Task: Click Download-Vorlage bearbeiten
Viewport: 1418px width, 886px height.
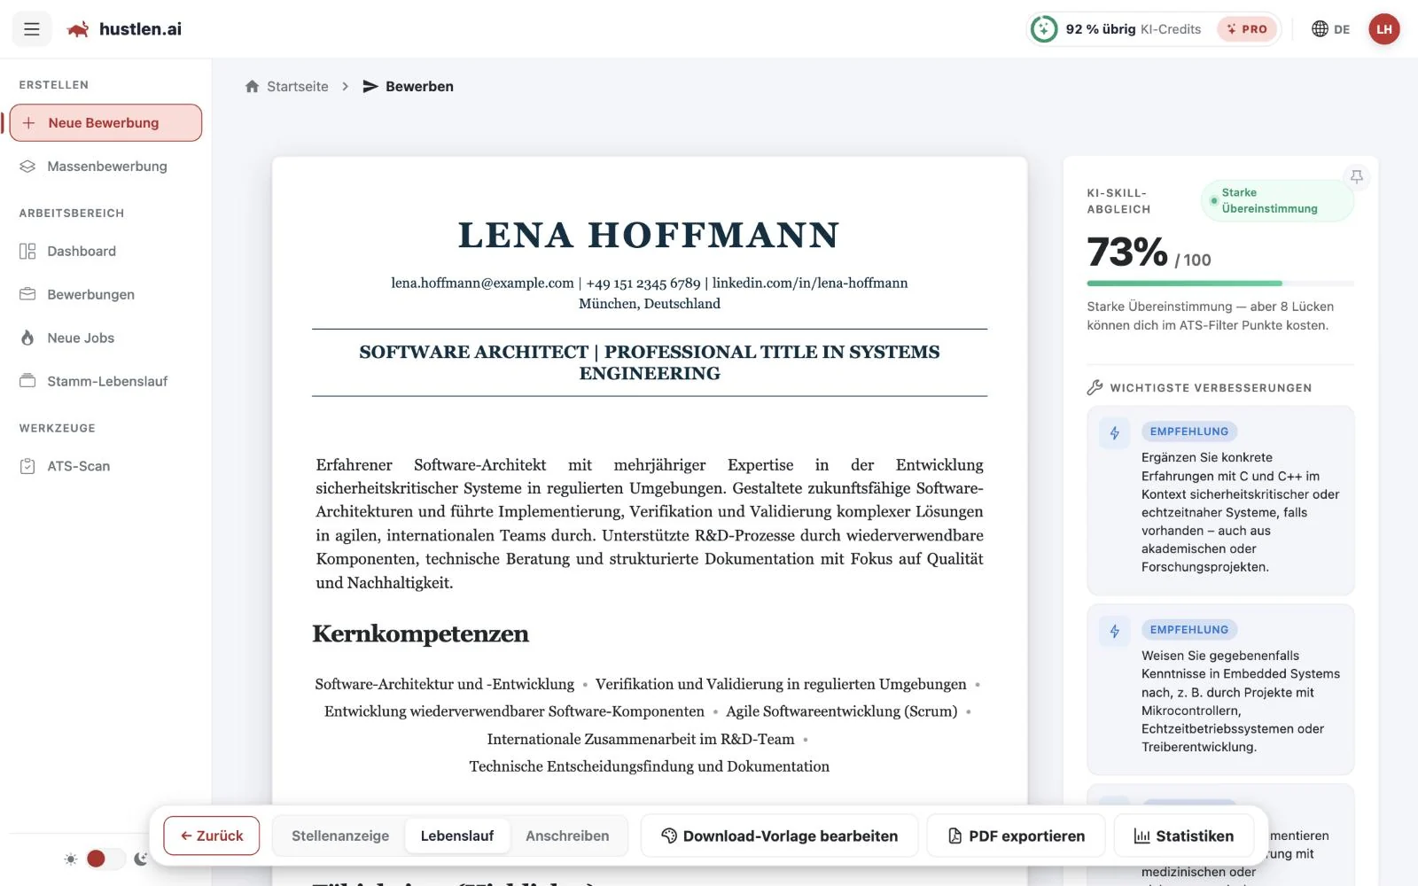Action: [779, 835]
